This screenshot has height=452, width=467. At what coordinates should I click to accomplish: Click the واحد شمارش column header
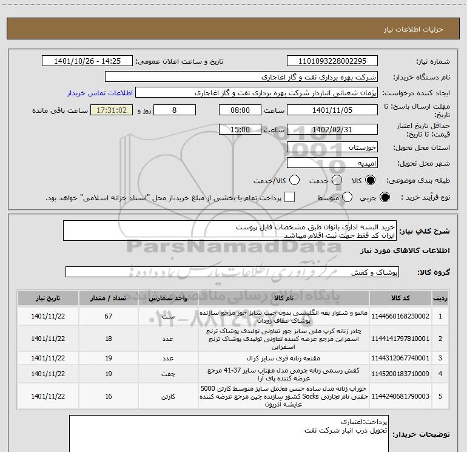coord(168,299)
